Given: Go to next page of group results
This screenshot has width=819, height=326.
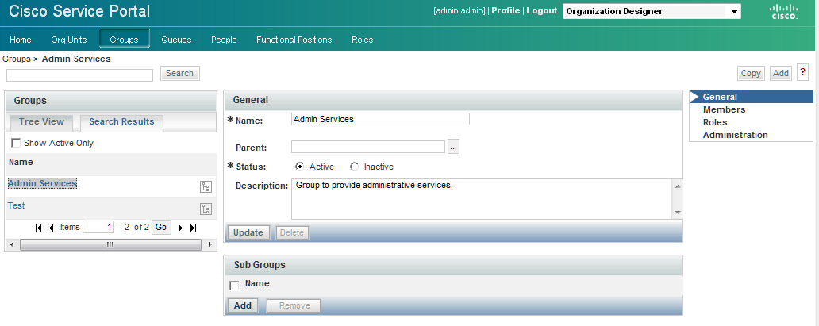Looking at the screenshot, I should tap(181, 228).
